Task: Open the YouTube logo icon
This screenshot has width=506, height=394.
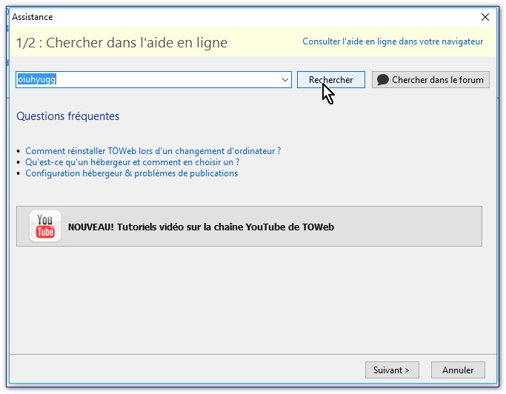Action: point(45,227)
